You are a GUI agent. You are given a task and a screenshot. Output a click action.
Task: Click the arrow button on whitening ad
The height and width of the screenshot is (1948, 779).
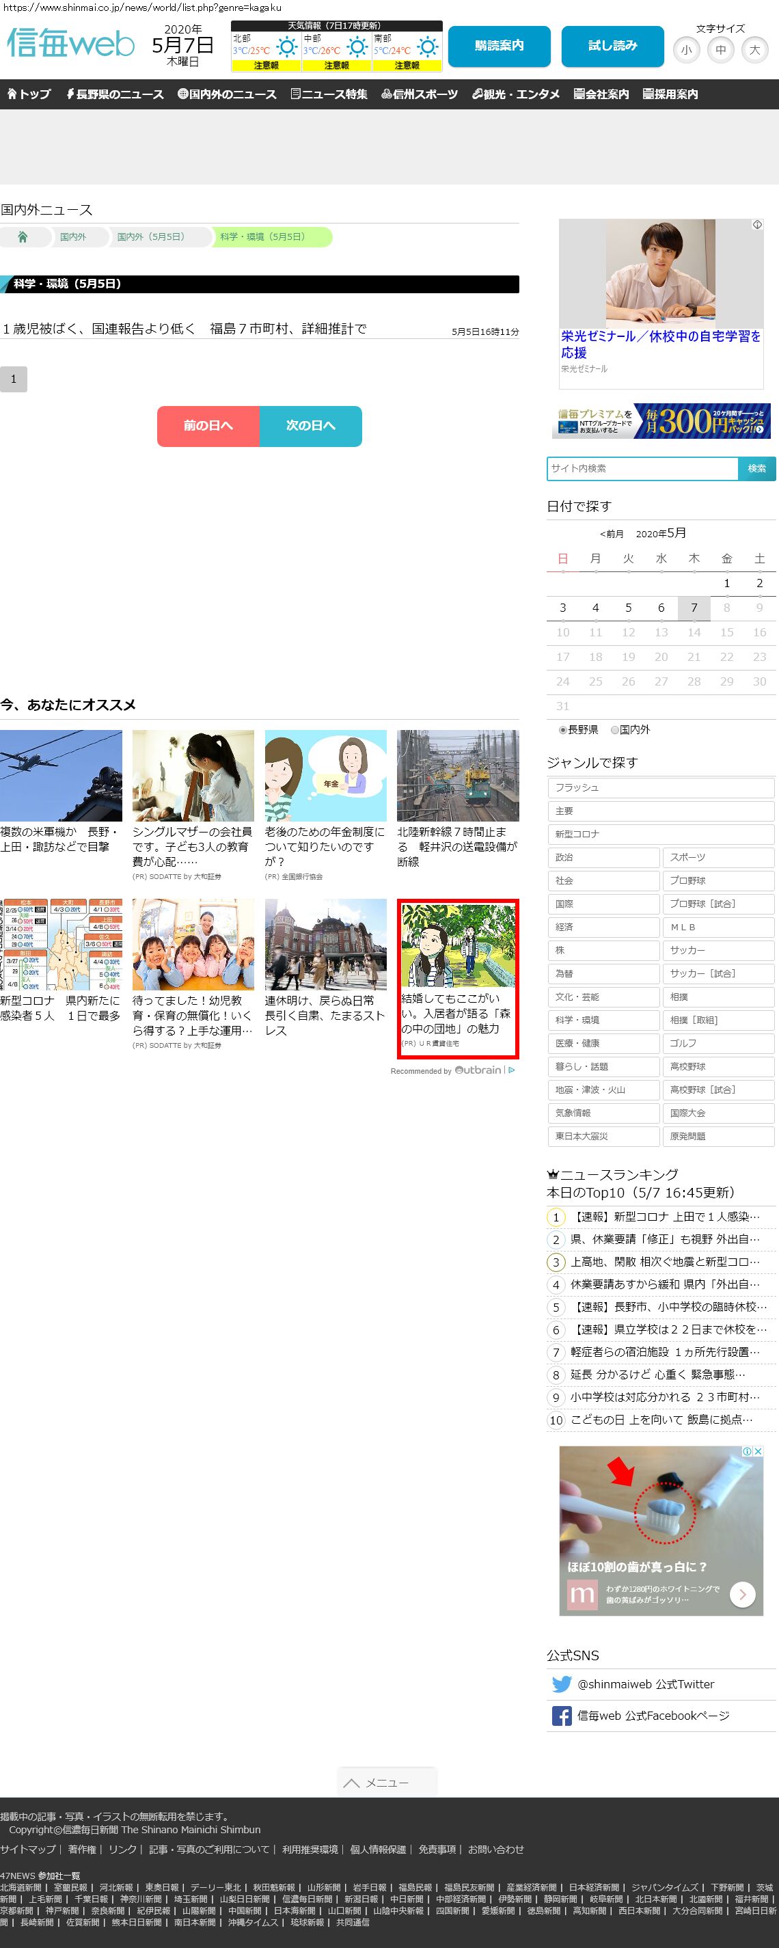point(742,1595)
